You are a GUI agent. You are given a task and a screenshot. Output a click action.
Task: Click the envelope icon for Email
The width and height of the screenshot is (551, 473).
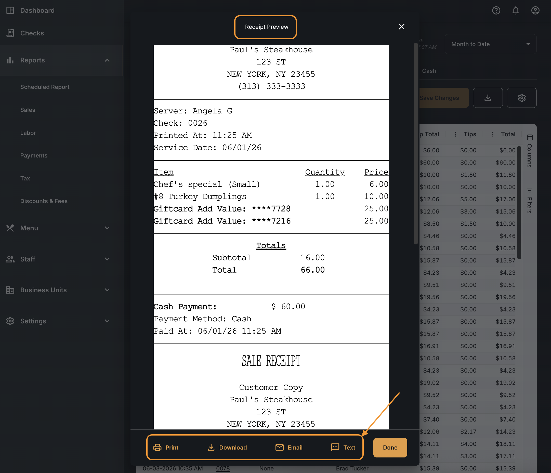[279, 448]
